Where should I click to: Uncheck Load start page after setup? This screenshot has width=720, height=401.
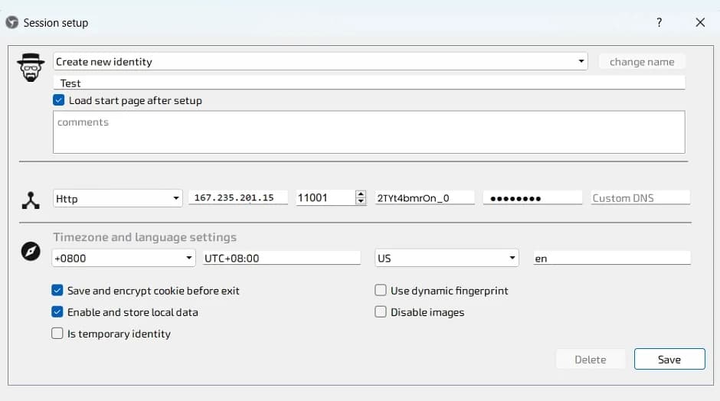[59, 100]
